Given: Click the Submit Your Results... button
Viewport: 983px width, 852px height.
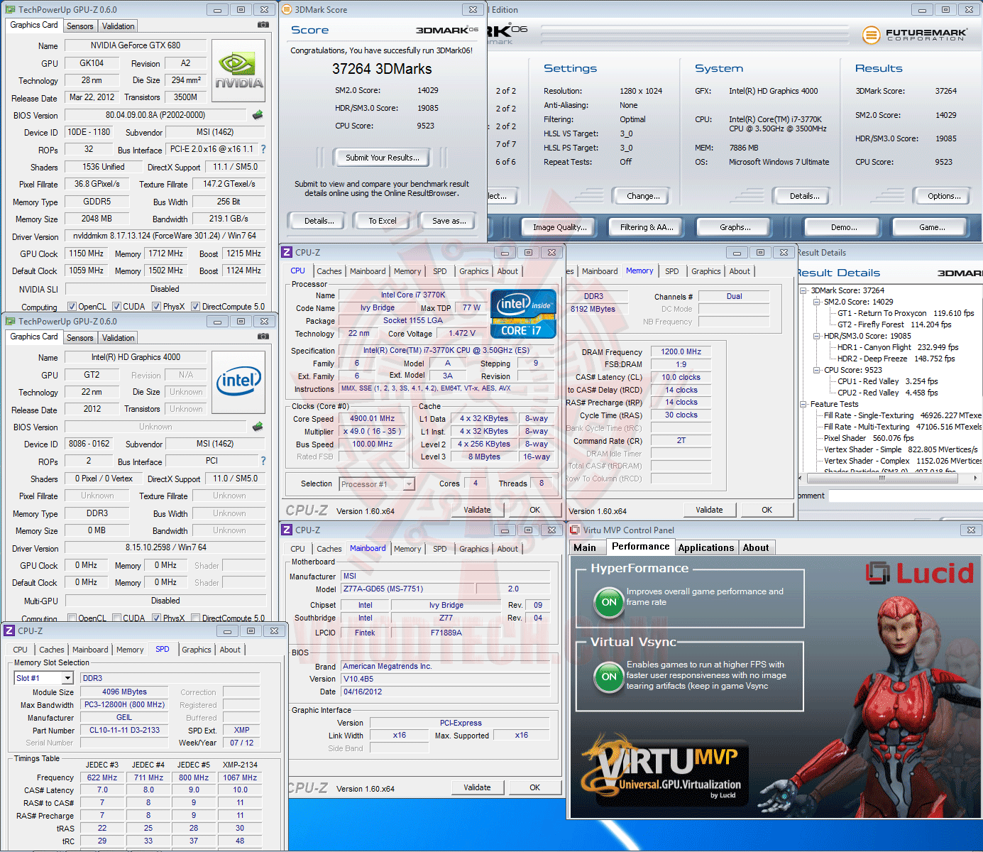Looking at the screenshot, I should point(383,158).
